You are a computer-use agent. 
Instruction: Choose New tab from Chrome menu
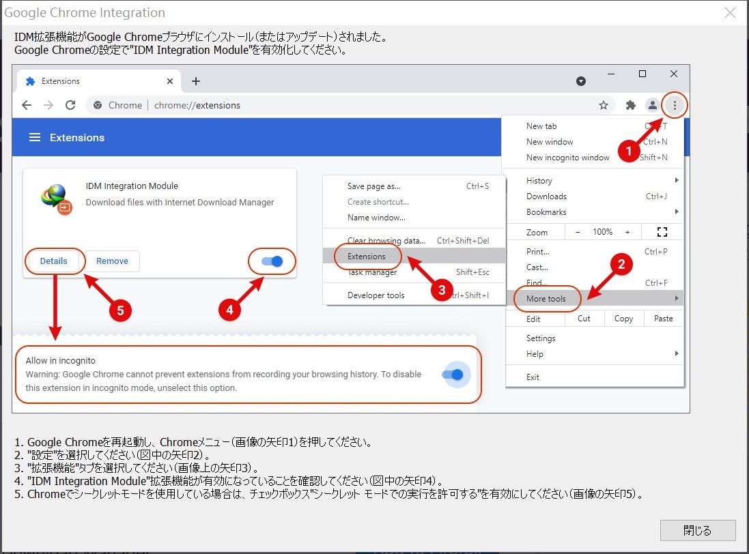(x=541, y=126)
